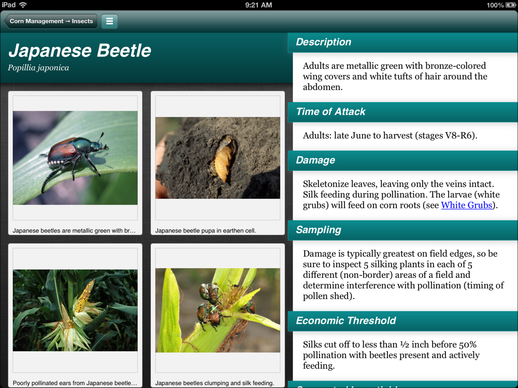This screenshot has width=518, height=388.
Task: Tap the 9:21 AM clock in status bar
Action: [258, 5]
